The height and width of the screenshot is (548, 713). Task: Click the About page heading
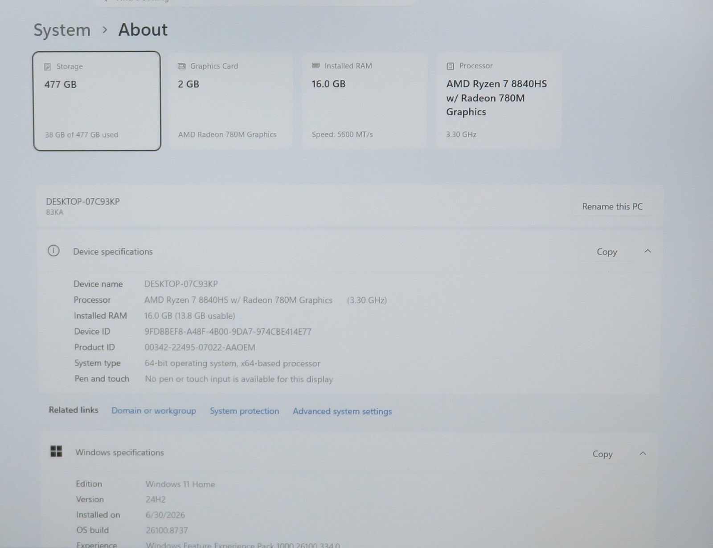coord(143,30)
